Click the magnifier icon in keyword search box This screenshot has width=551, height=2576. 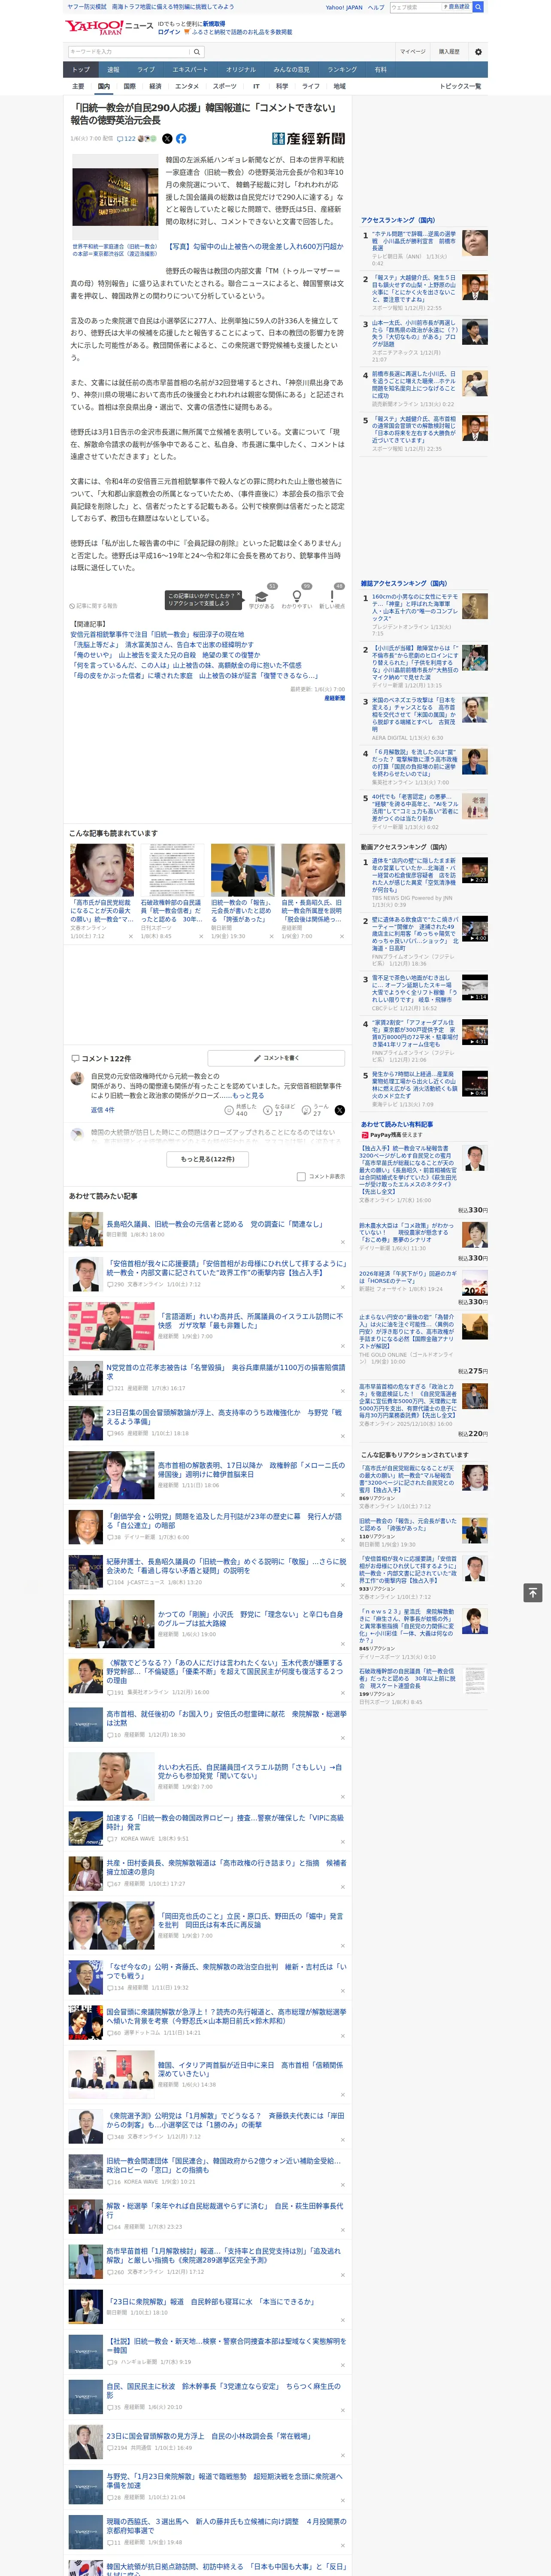(196, 52)
